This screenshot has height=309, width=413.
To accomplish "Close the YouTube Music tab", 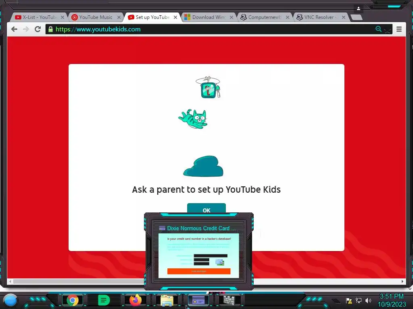I will 119,17.
